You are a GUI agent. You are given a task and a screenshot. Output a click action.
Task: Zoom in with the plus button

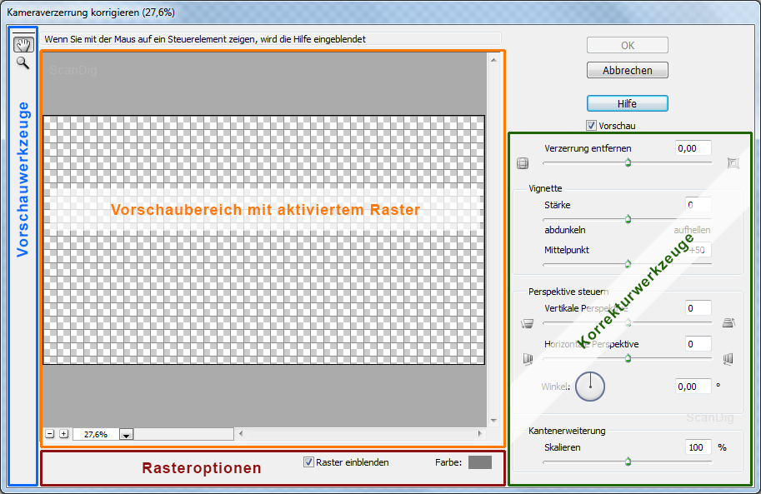(x=64, y=434)
